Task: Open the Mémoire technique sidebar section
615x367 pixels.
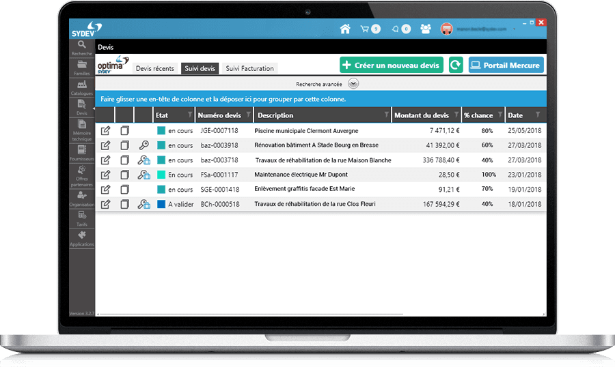Action: click(81, 130)
